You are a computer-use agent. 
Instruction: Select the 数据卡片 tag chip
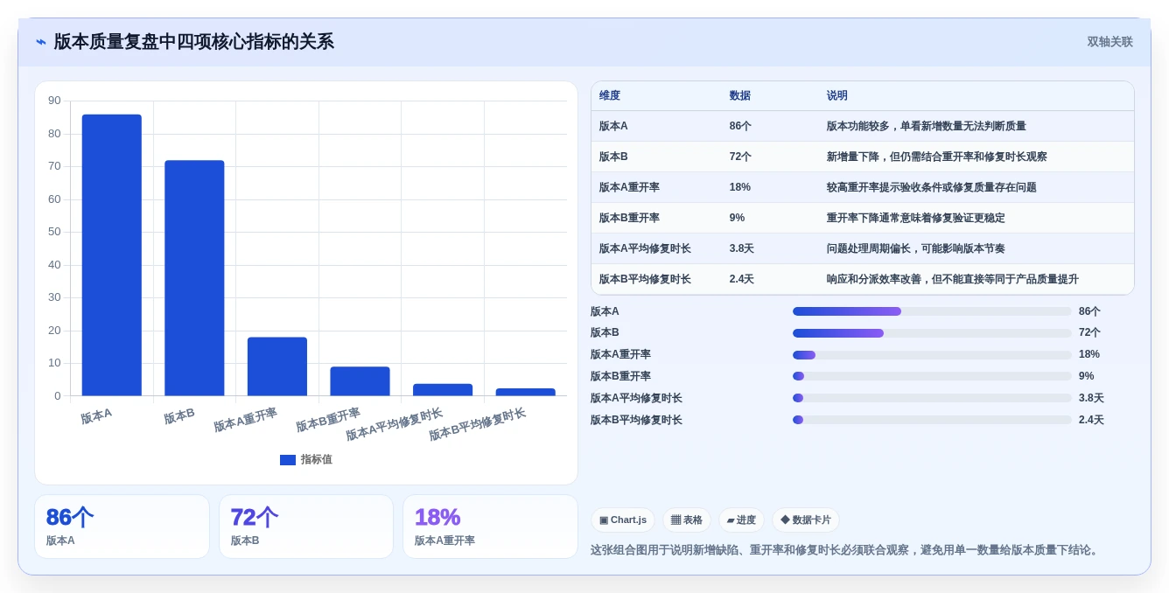click(806, 520)
